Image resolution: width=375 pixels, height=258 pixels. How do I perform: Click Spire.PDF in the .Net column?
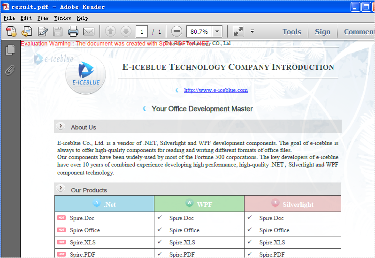pos(83,254)
